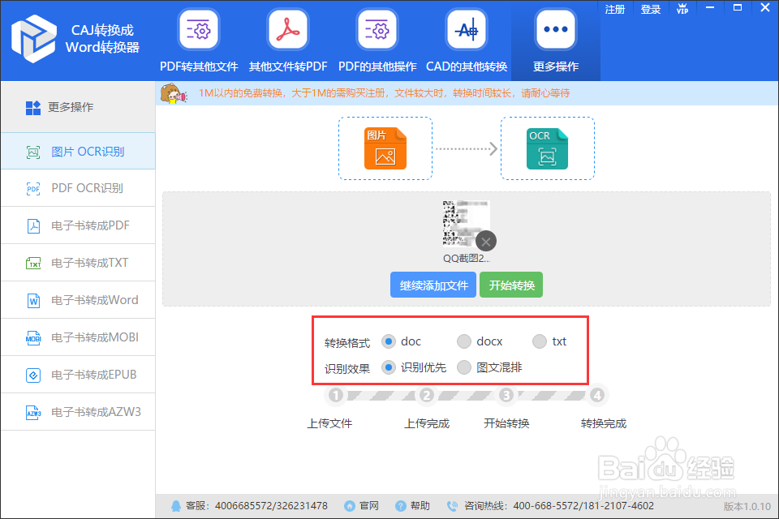Choose txt as the conversion format

click(x=540, y=341)
